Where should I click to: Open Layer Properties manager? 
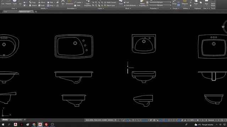[x=88, y=3]
